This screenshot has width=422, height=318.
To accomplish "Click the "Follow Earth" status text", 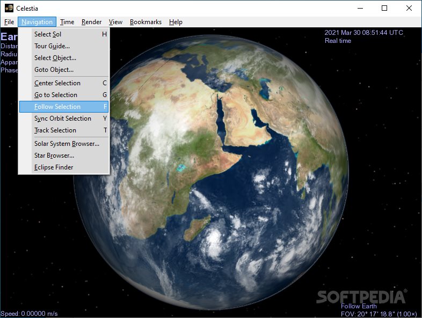I will [359, 306].
